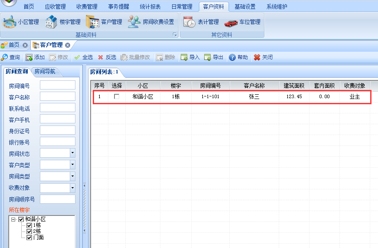Screen dimensions: 378x248
Task: Click the 查询 search toolbar icon
Action: (x=5, y=57)
